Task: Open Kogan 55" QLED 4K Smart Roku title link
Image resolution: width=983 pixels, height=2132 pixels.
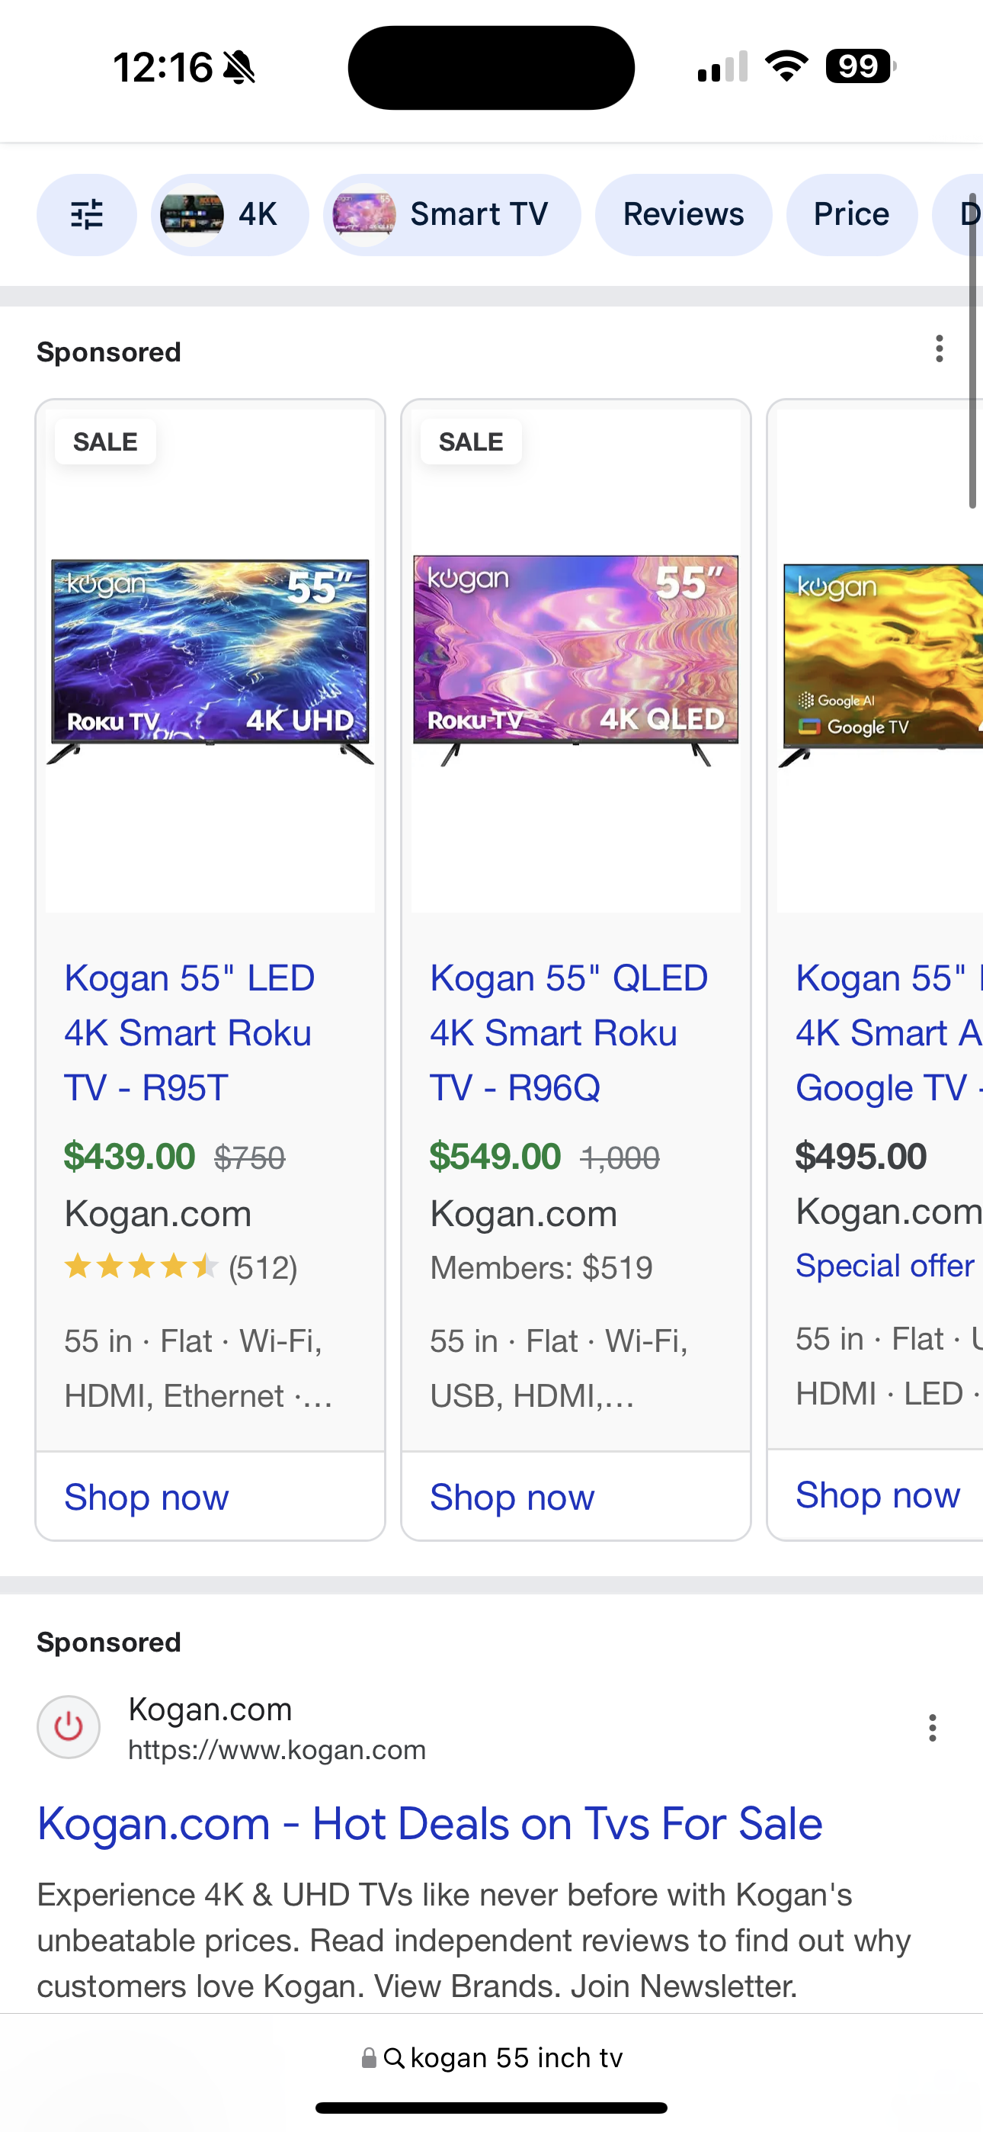Action: [568, 1033]
